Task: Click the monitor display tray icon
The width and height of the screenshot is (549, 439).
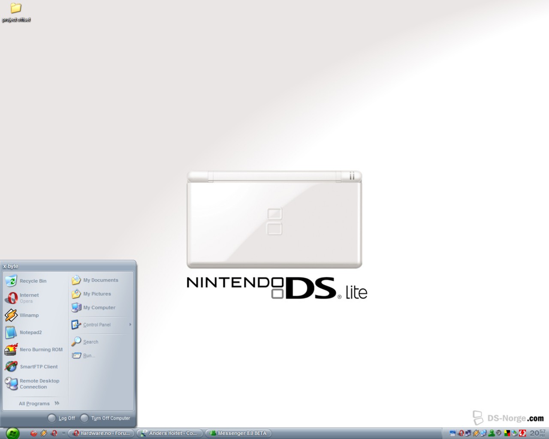Action: (453, 433)
